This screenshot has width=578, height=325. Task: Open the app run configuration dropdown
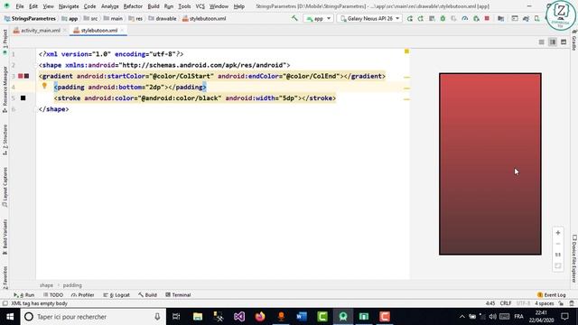319,18
